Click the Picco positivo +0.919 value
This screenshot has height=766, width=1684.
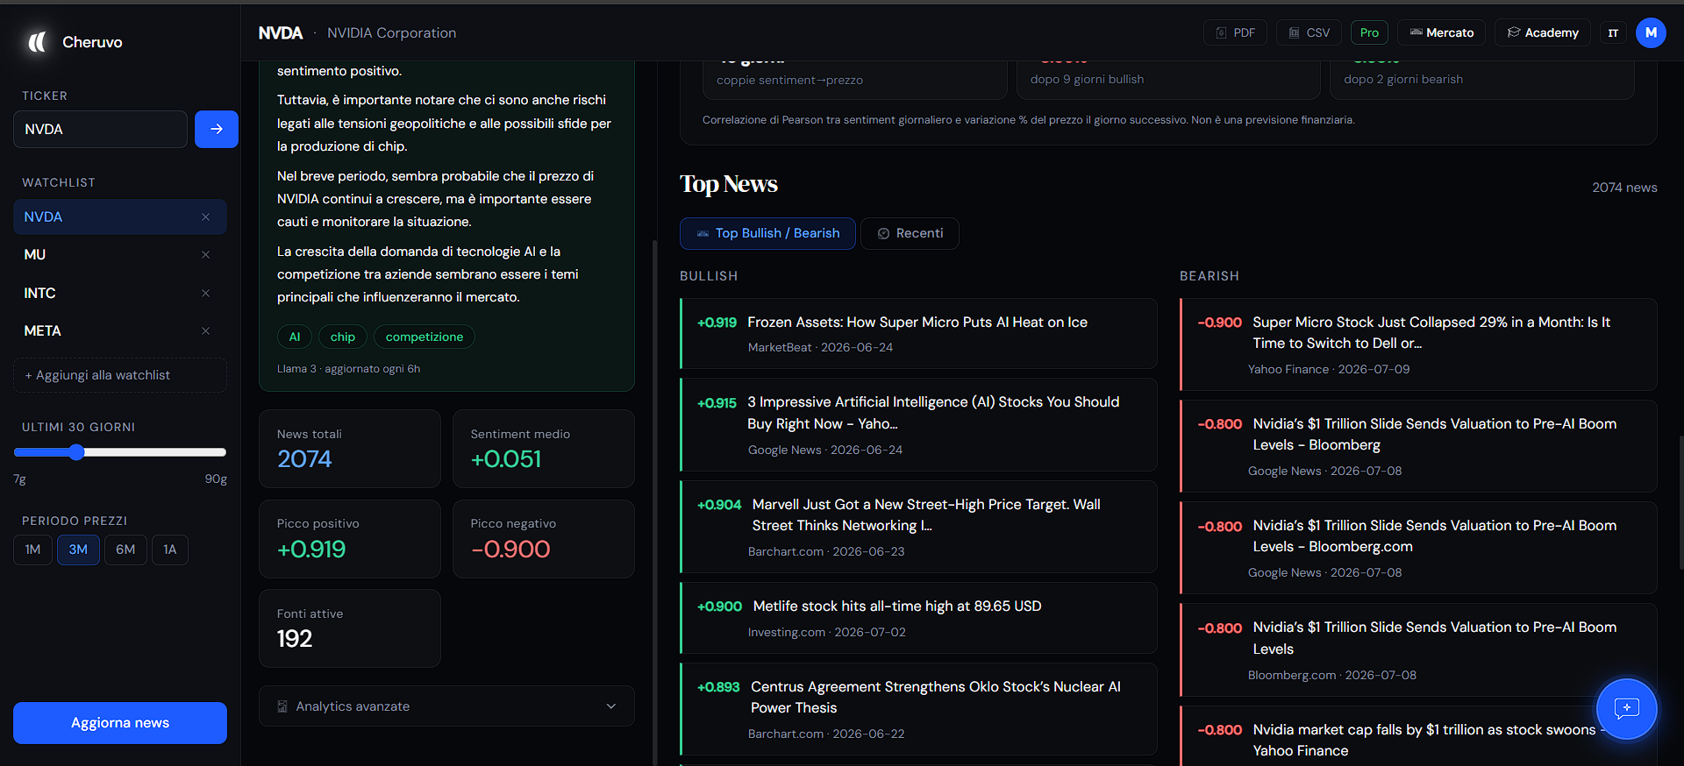[311, 550]
